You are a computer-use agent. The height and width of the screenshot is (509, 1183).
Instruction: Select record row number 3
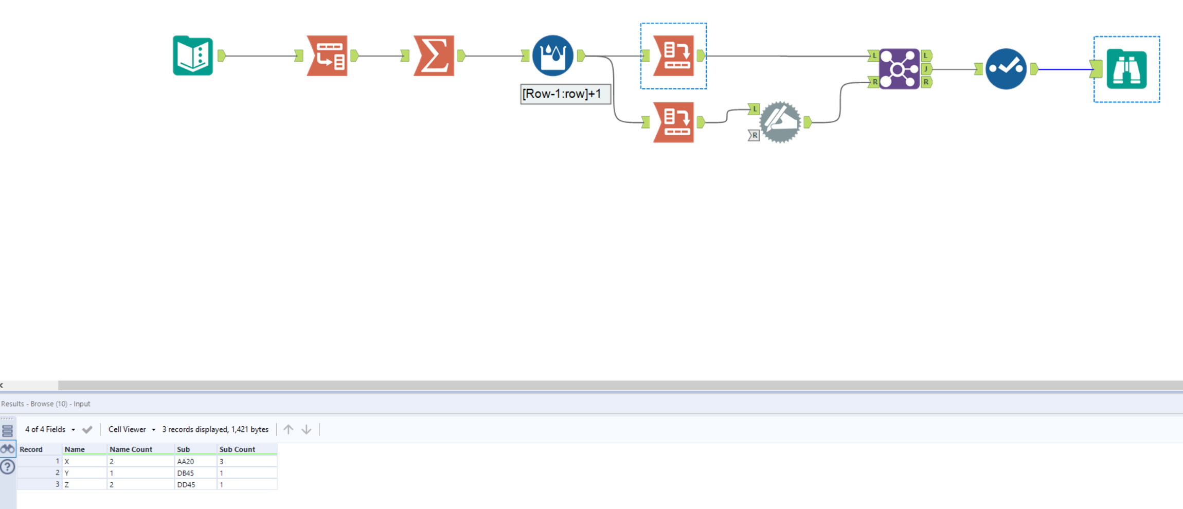(x=40, y=484)
